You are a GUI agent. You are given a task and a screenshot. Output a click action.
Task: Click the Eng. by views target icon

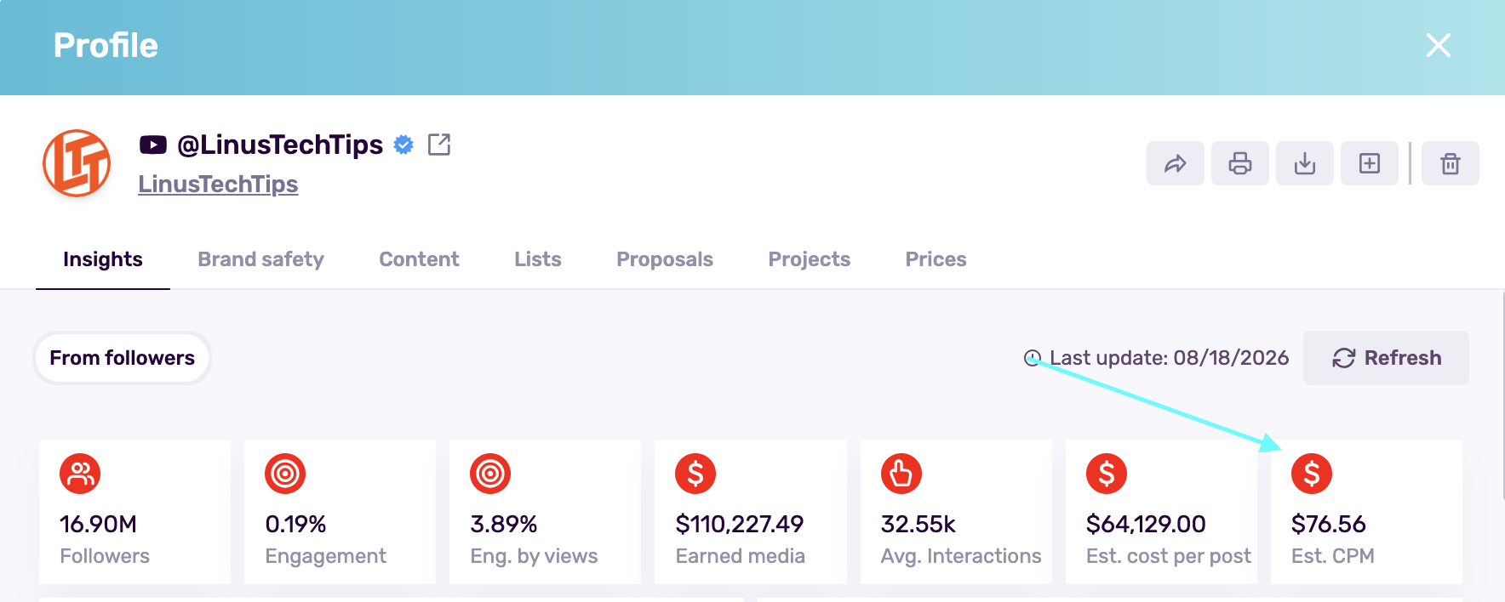click(490, 474)
